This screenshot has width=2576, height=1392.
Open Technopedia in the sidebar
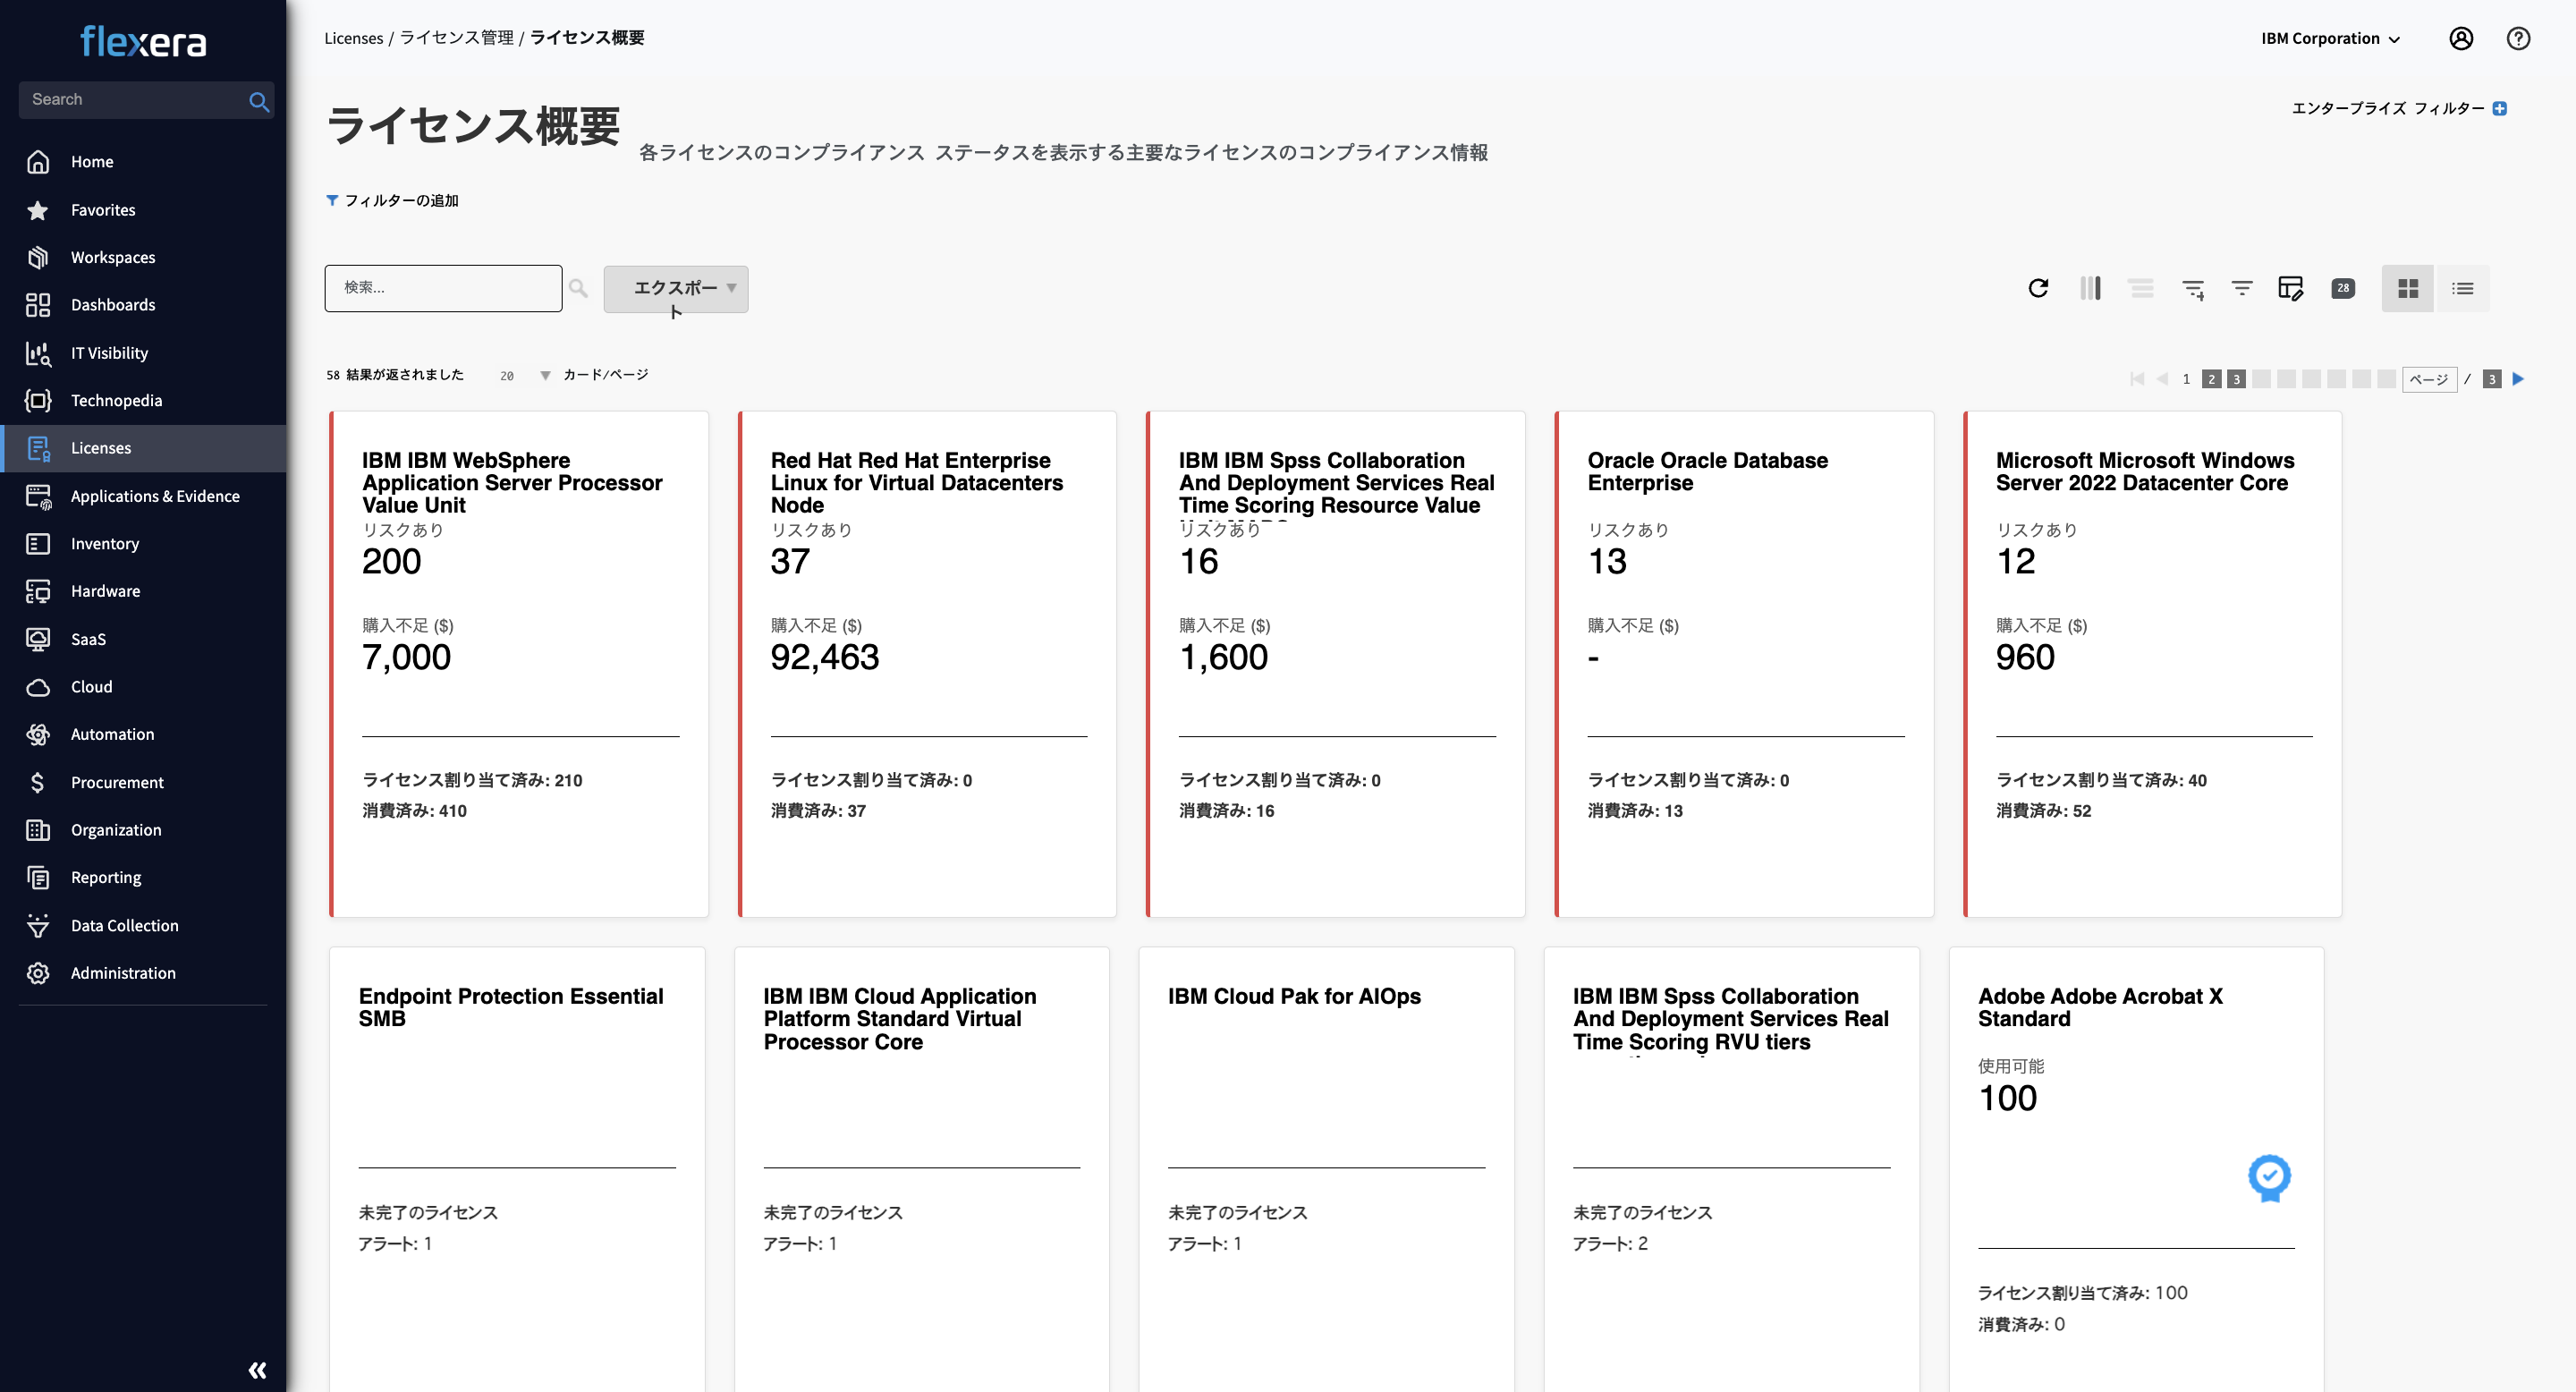tap(116, 400)
